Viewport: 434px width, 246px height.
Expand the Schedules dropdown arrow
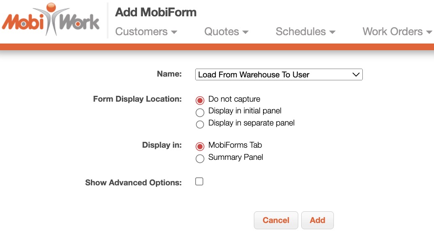coord(333,32)
